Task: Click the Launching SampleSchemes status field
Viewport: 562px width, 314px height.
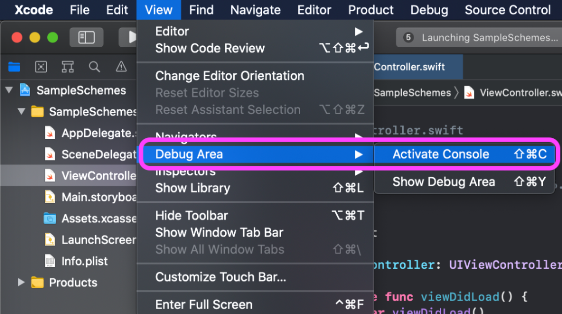Action: (479, 37)
